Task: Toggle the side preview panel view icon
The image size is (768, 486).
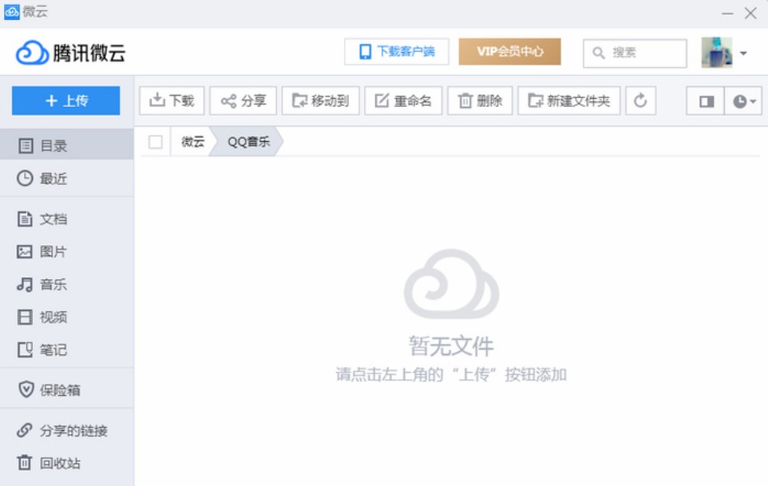Action: click(705, 101)
